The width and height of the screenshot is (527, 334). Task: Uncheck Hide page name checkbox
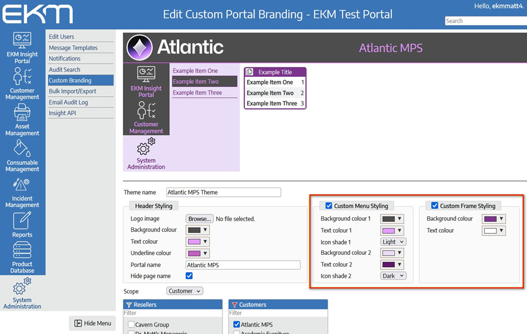(x=189, y=276)
